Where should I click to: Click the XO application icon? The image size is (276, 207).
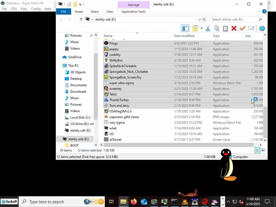click(106, 134)
